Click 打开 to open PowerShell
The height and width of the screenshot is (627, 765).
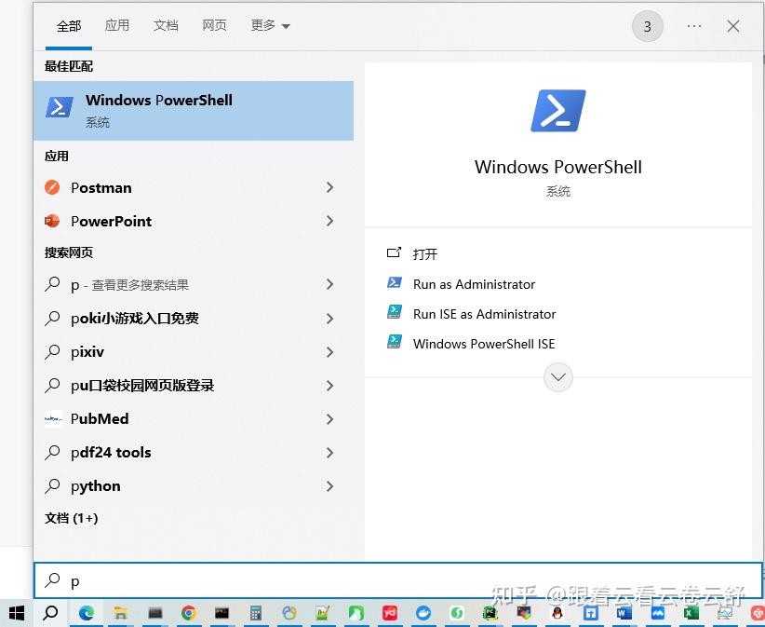[425, 254]
